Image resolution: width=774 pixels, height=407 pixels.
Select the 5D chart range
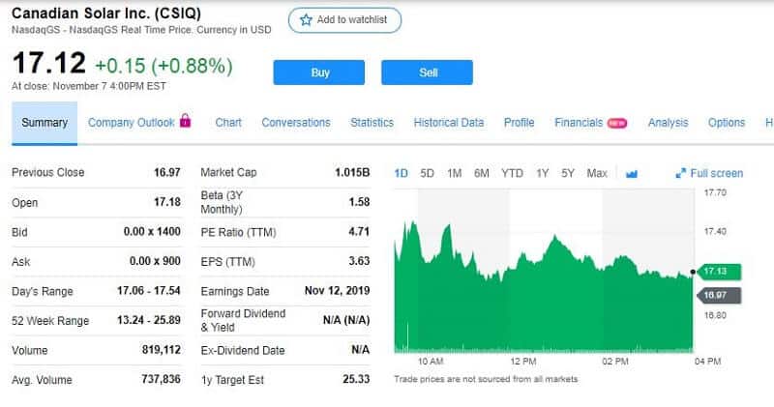[x=427, y=174]
